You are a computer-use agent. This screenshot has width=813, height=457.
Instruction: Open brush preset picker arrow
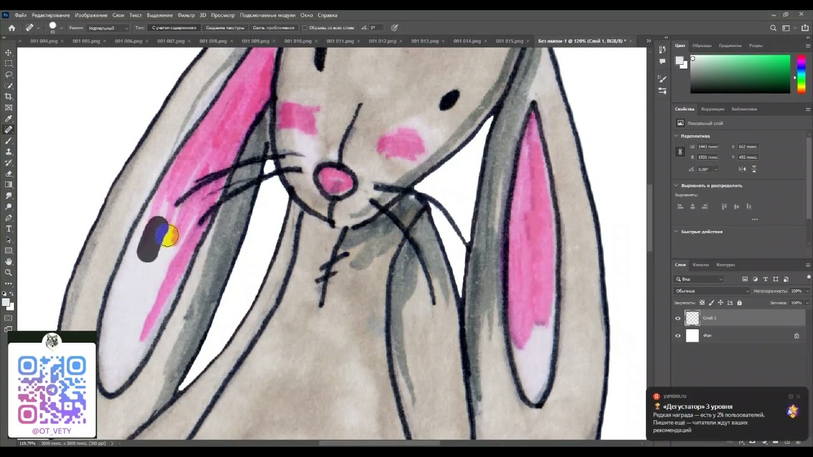[62, 28]
